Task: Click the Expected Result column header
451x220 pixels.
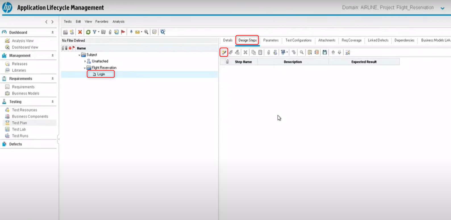Action: pyautogui.click(x=364, y=62)
